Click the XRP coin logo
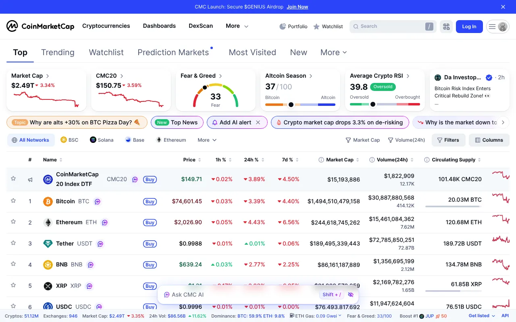This screenshot has width=516, height=322. 48,286
